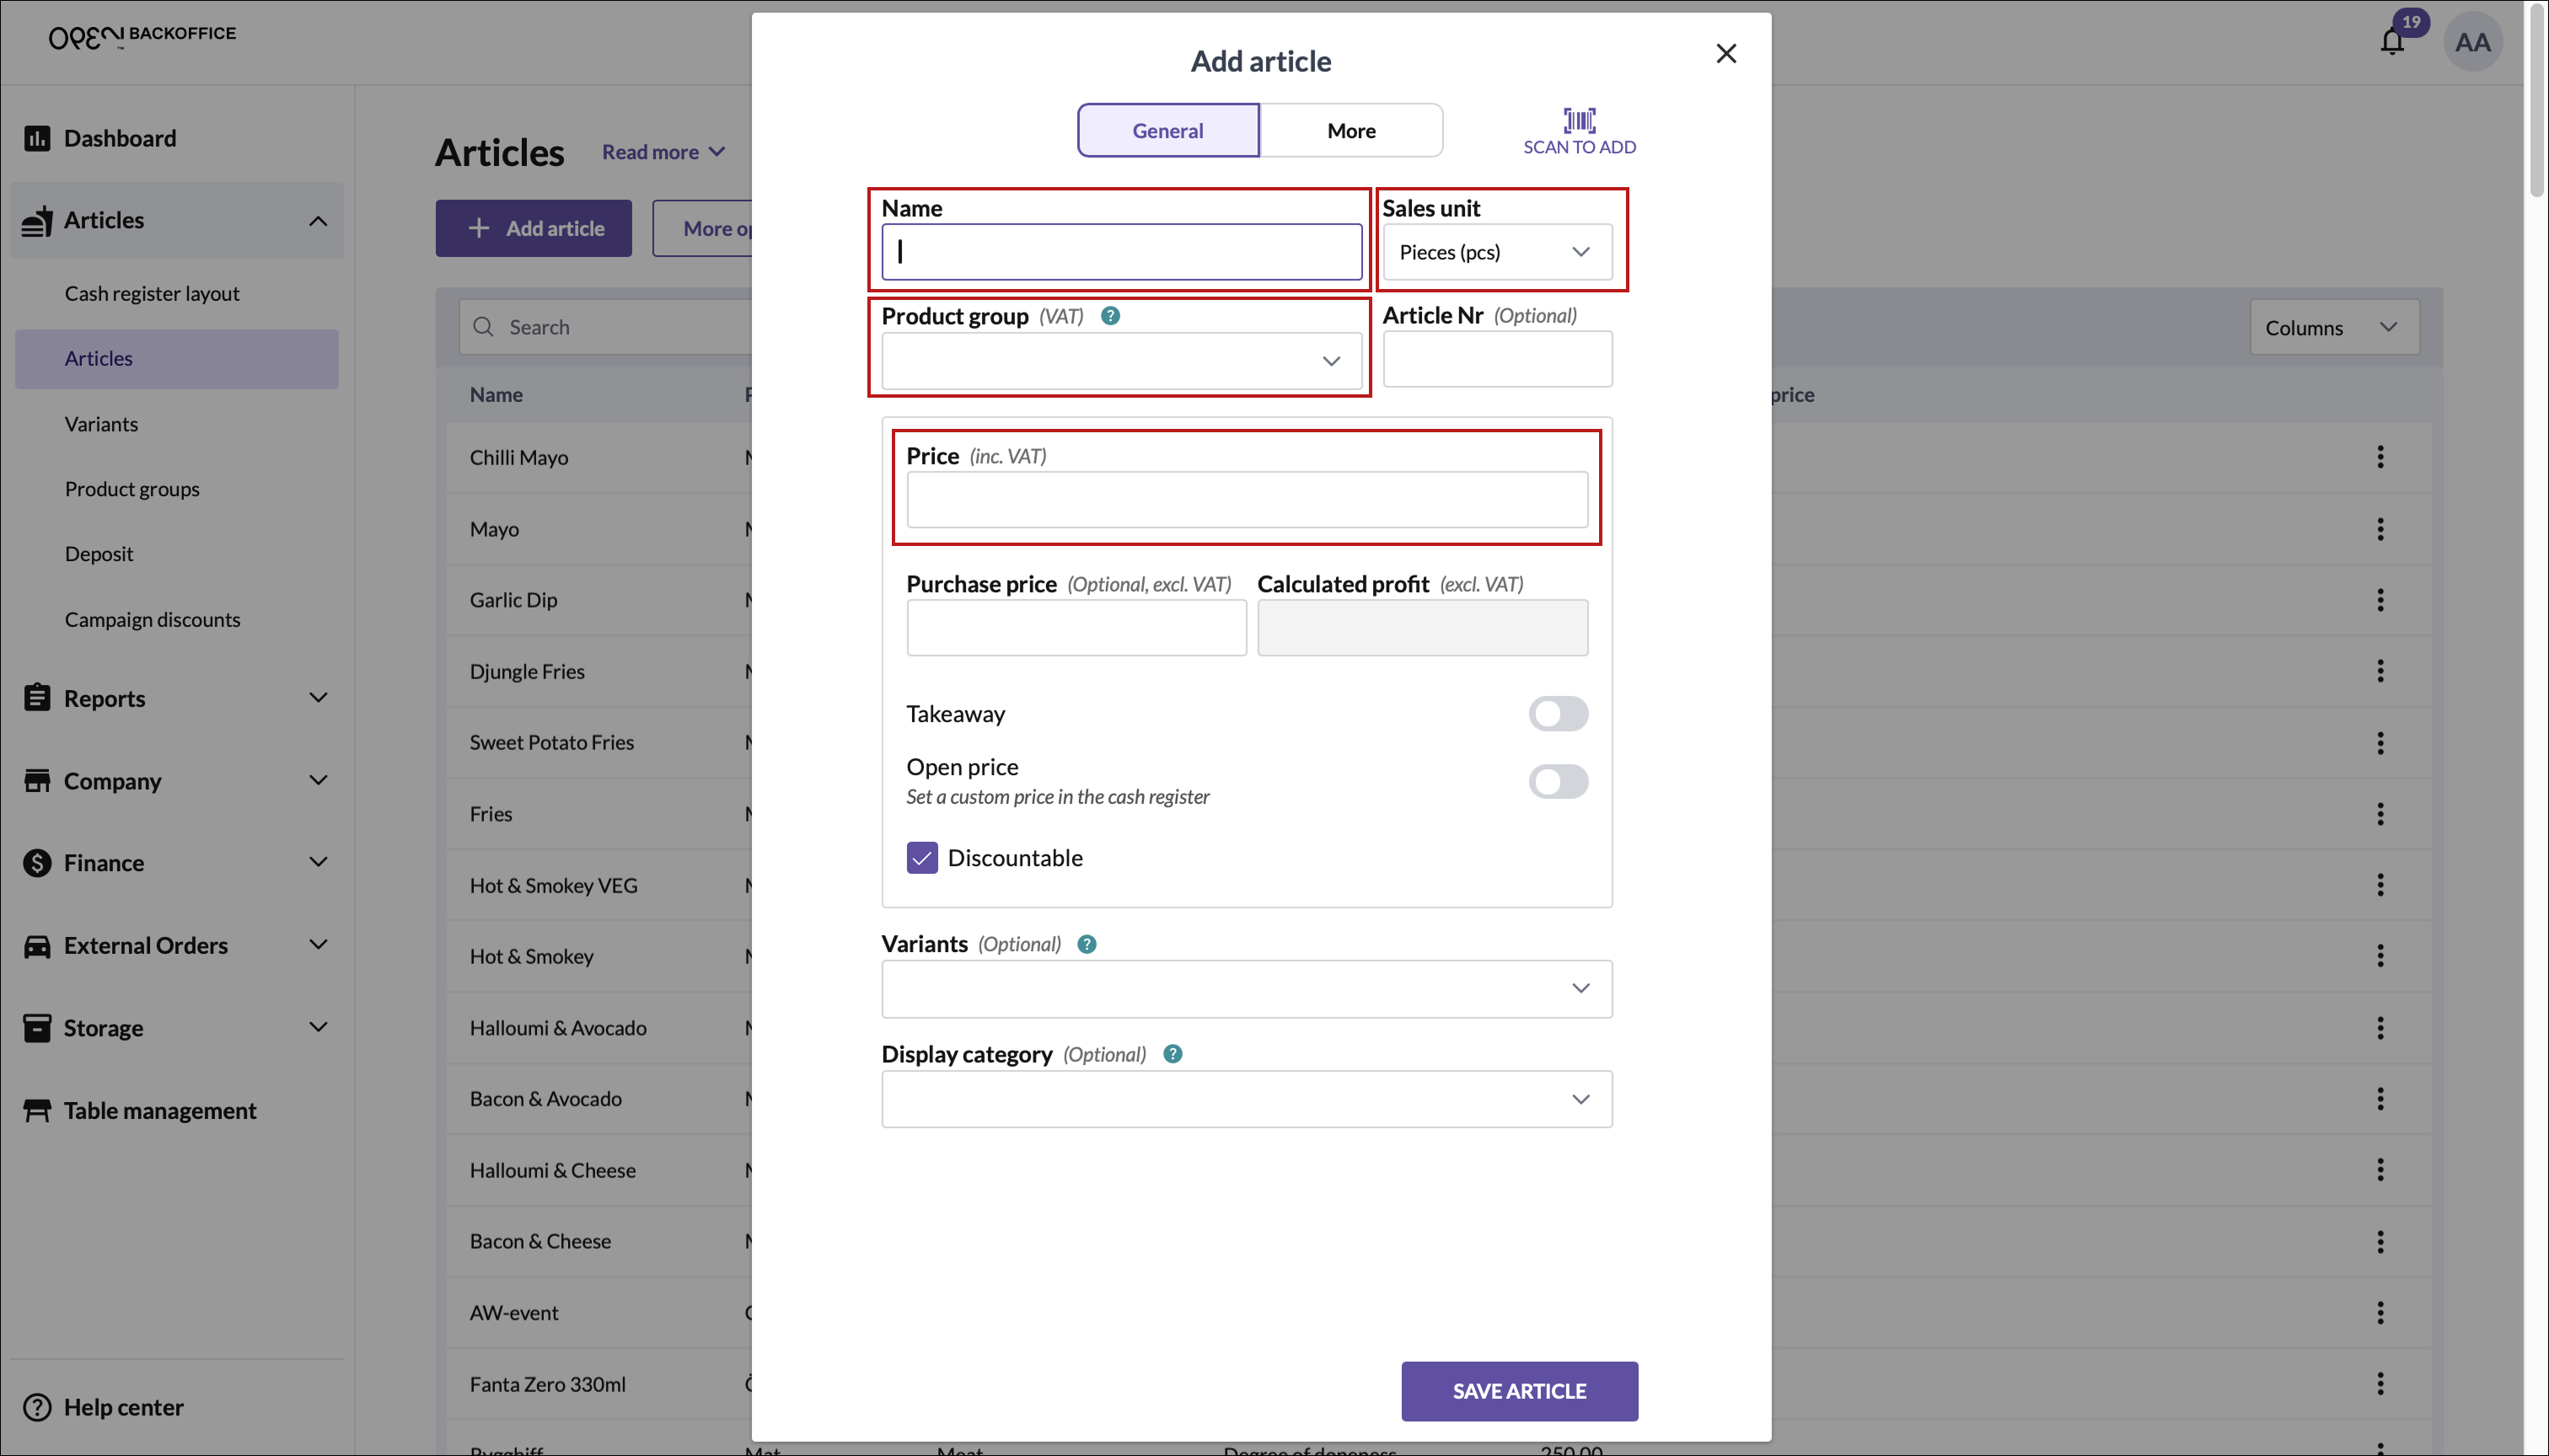Click the Name input field
This screenshot has height=1456, width=2549.
point(1120,252)
